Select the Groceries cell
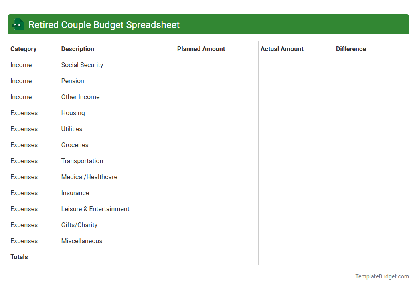 pyautogui.click(x=75, y=145)
